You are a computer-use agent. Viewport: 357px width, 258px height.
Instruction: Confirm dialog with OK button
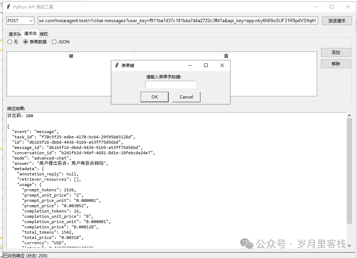(155, 97)
